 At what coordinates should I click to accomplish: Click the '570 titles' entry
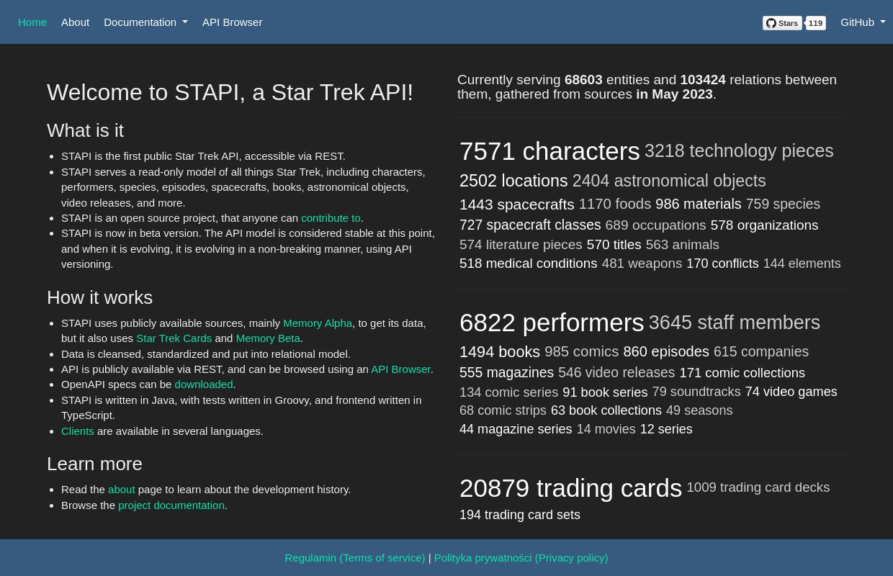[614, 245]
